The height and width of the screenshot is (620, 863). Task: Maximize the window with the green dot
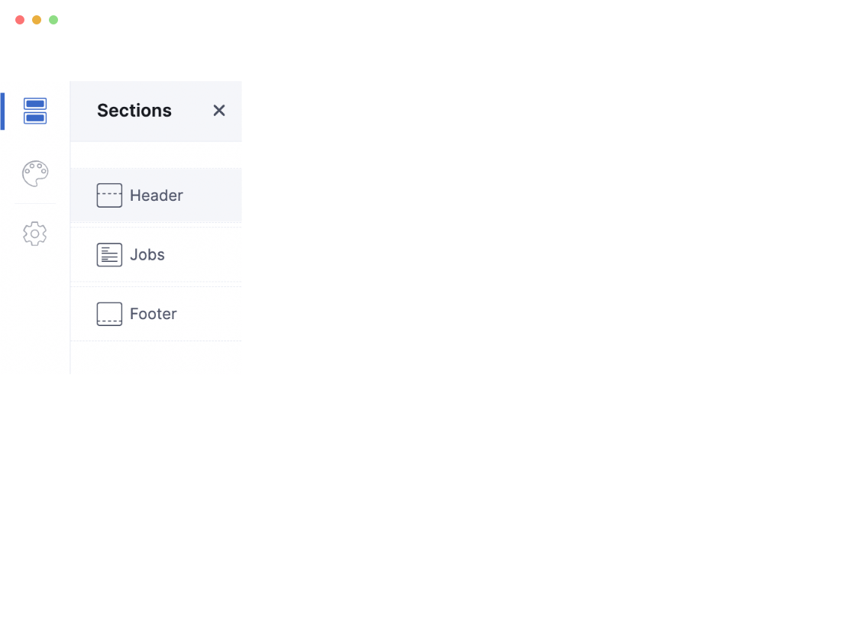[53, 20]
